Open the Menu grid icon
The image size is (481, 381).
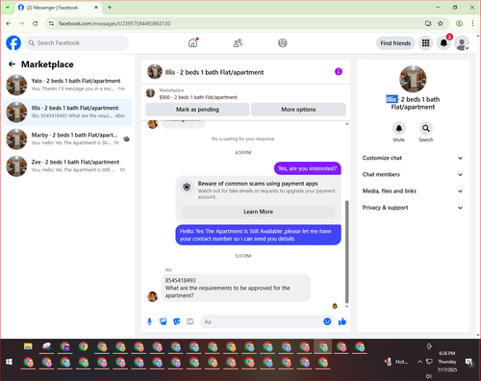pyautogui.click(x=425, y=43)
